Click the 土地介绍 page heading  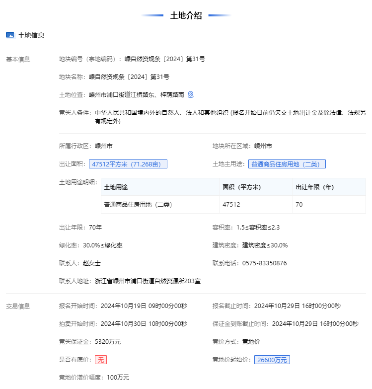[186, 15]
